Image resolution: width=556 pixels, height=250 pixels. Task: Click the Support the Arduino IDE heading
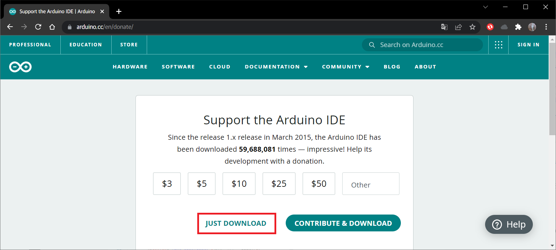[x=274, y=120]
